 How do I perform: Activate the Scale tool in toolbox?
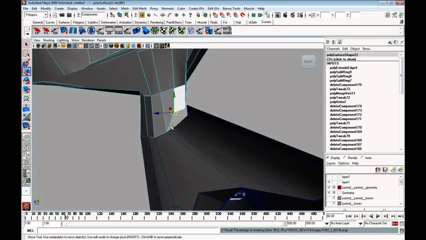pos(26,90)
